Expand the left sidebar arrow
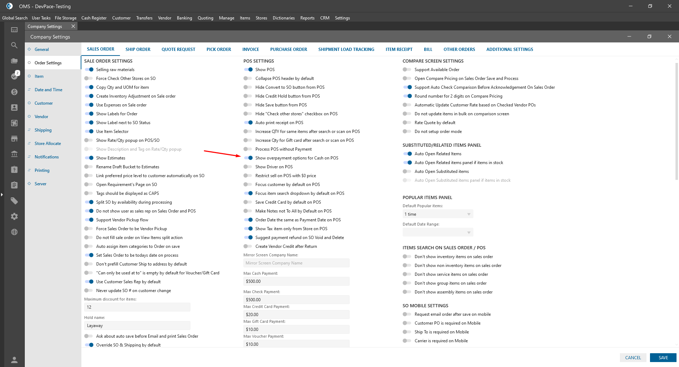679x367 pixels. [x=2, y=194]
